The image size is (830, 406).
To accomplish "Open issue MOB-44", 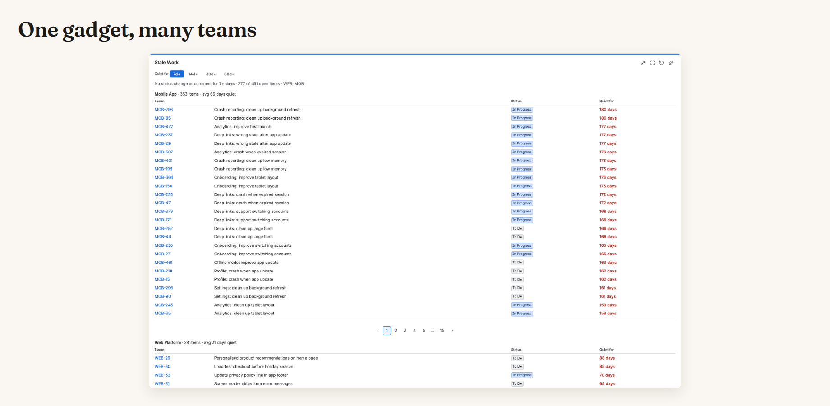I will (x=163, y=237).
